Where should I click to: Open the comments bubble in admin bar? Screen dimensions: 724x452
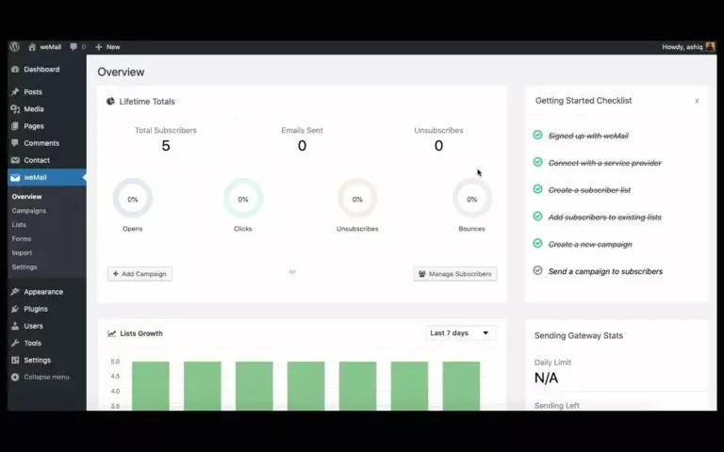(74, 46)
